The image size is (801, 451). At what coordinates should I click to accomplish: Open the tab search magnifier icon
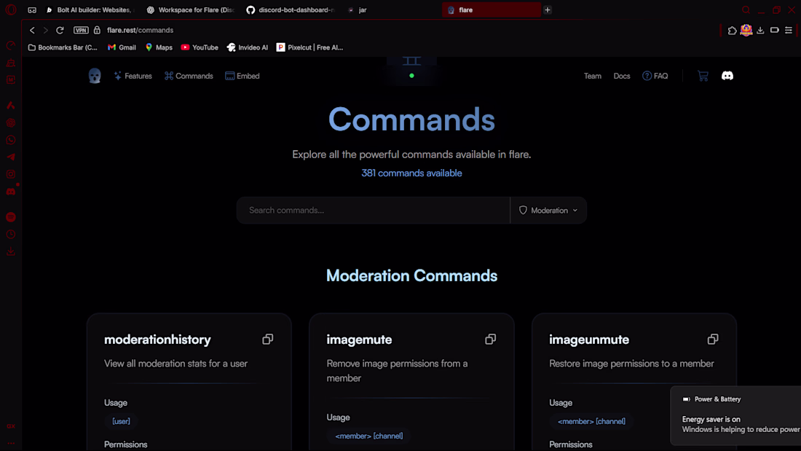(x=746, y=9)
